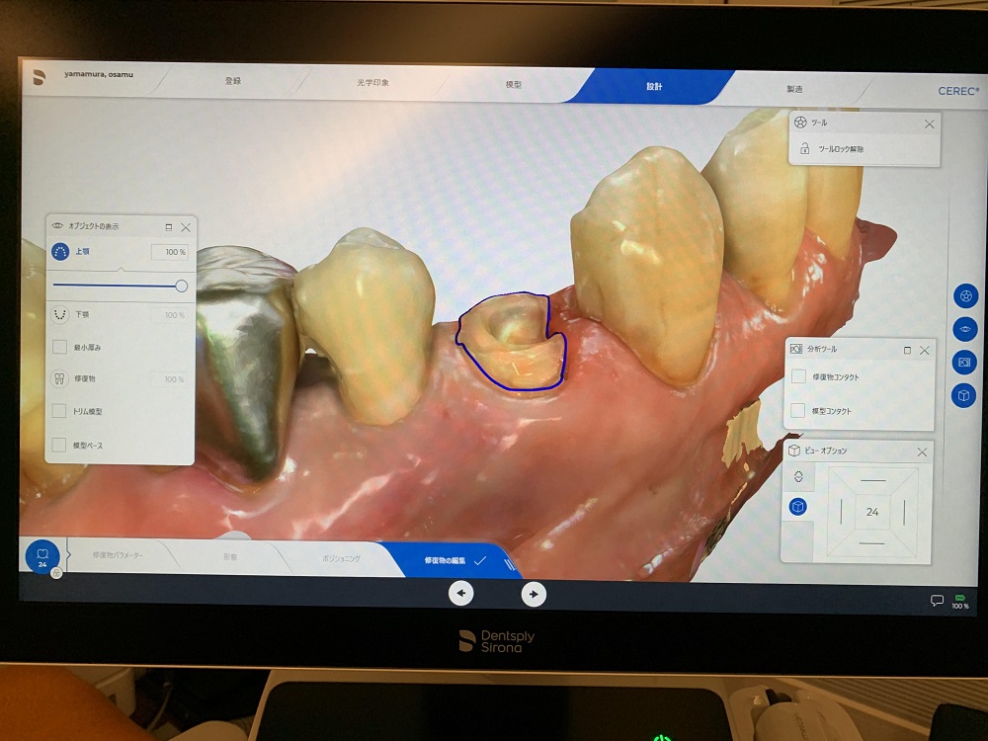Image resolution: width=988 pixels, height=741 pixels.
Task: Open the 形態 step
Action: [229, 557]
